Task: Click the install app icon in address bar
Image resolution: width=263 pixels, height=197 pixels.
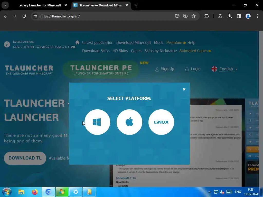Action: pyautogui.click(x=177, y=16)
